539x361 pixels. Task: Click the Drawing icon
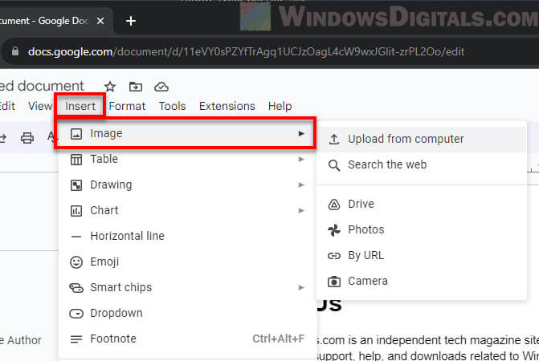76,185
